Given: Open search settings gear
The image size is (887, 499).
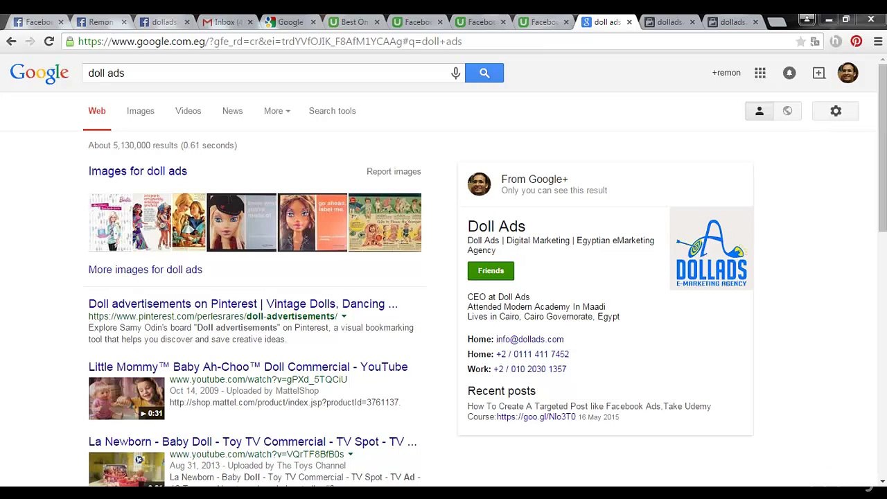Looking at the screenshot, I should point(836,111).
